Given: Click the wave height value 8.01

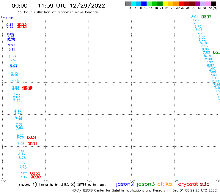Looking at the screenshot, I should point(195,17).
